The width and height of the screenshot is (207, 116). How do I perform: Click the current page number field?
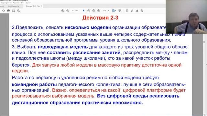click(73, 11)
